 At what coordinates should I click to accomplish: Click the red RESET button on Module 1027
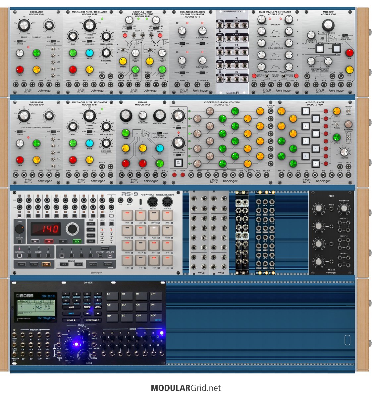tap(183, 175)
